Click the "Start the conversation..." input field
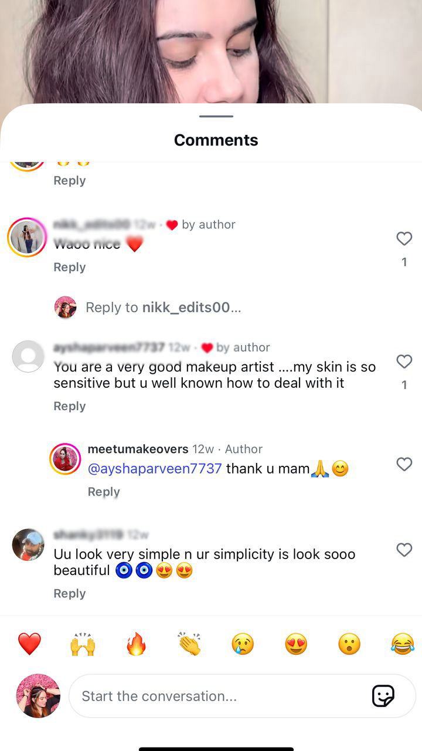 tap(217, 696)
